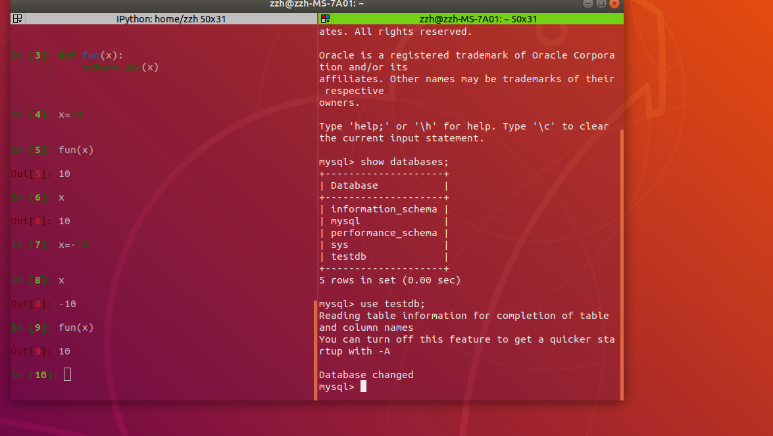Maximize the terminal window

601,4
